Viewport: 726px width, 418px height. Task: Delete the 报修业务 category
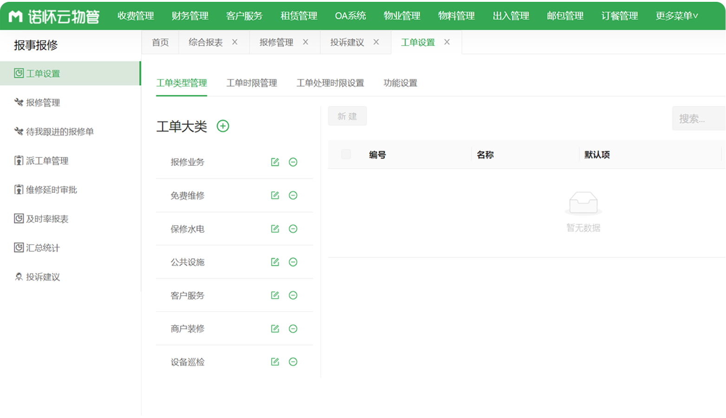coord(293,162)
